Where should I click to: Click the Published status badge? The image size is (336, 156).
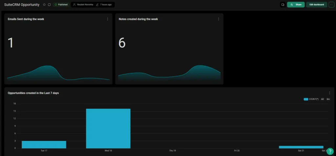[61, 5]
